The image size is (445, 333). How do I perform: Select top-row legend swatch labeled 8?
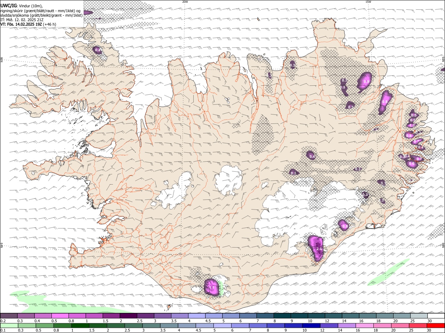tap(282, 316)
